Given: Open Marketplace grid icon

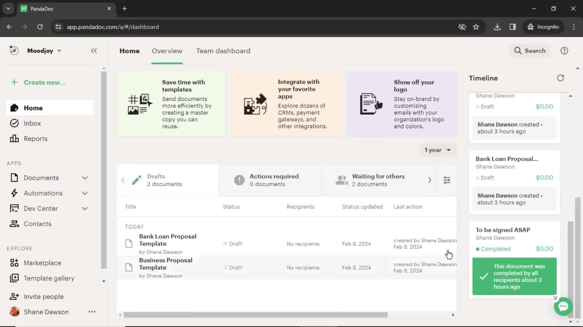Looking at the screenshot, I should (14, 263).
